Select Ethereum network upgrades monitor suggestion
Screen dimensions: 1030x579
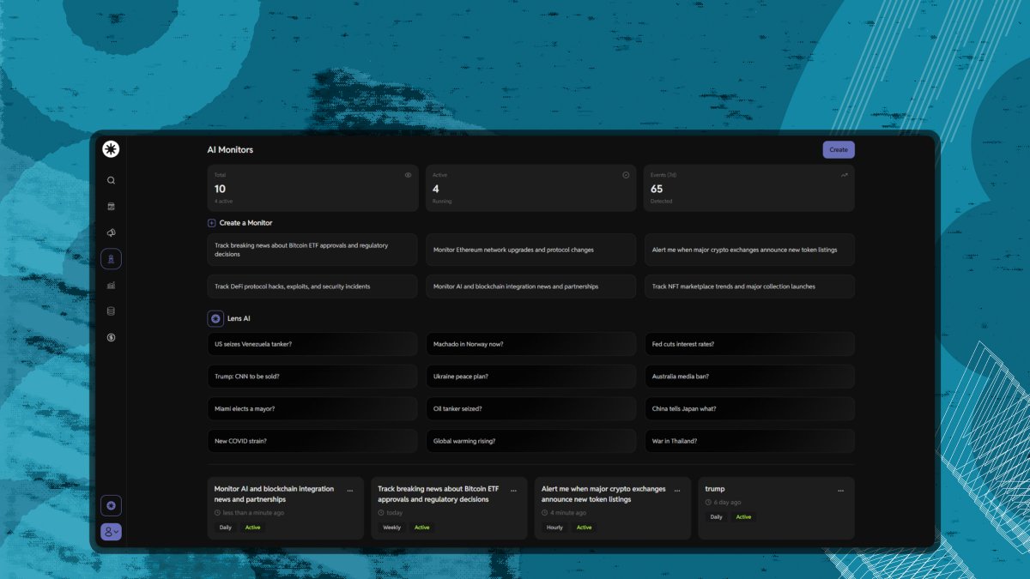pyautogui.click(x=531, y=250)
